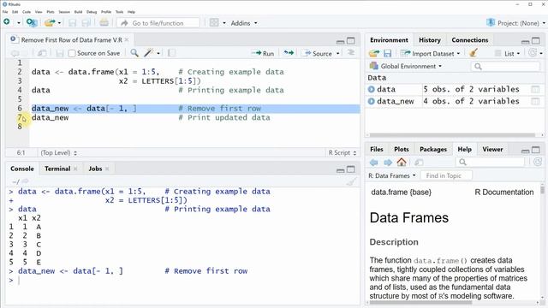Open the List view dropdown
The image size is (548, 308).
508,53
